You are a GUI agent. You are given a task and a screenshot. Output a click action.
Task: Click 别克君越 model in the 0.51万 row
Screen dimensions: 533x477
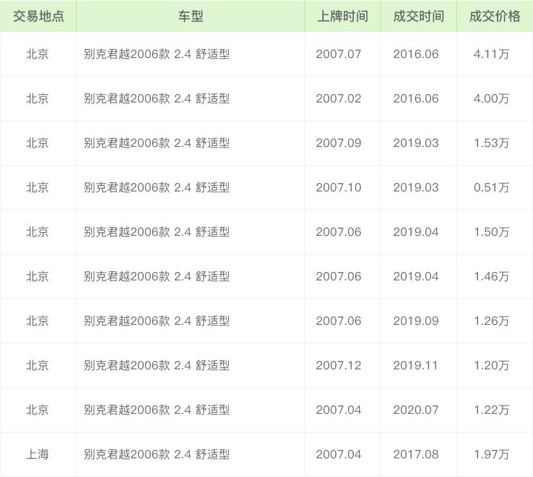click(x=157, y=188)
